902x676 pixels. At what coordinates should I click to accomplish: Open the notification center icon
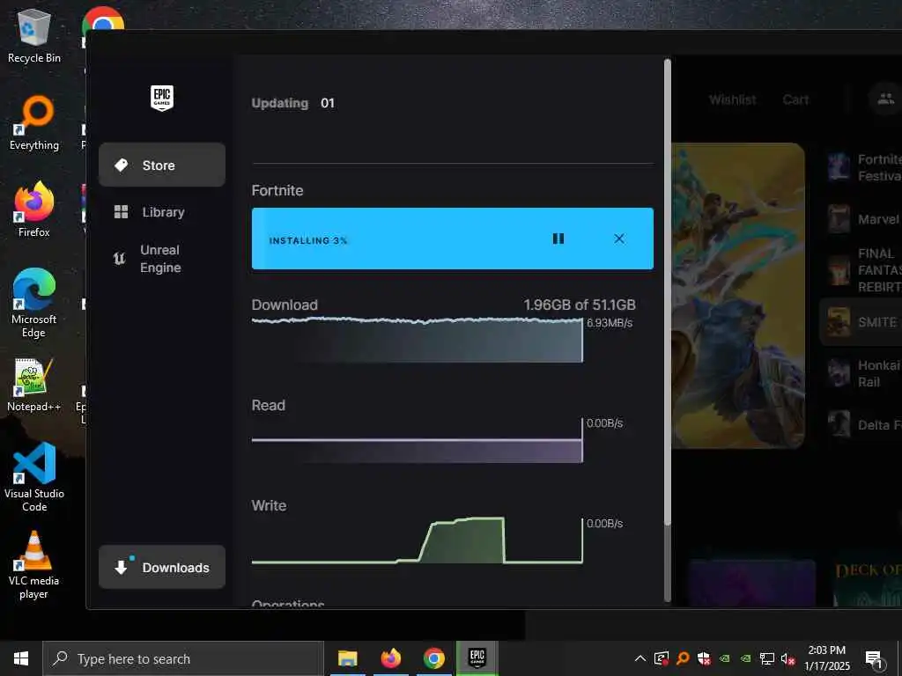click(x=874, y=659)
